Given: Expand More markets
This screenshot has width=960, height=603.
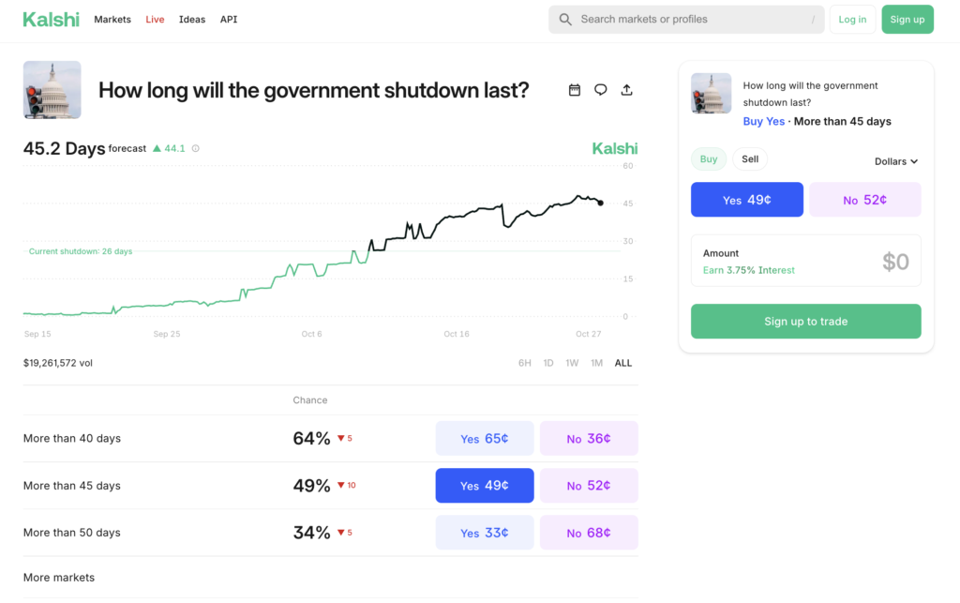Looking at the screenshot, I should pos(58,577).
